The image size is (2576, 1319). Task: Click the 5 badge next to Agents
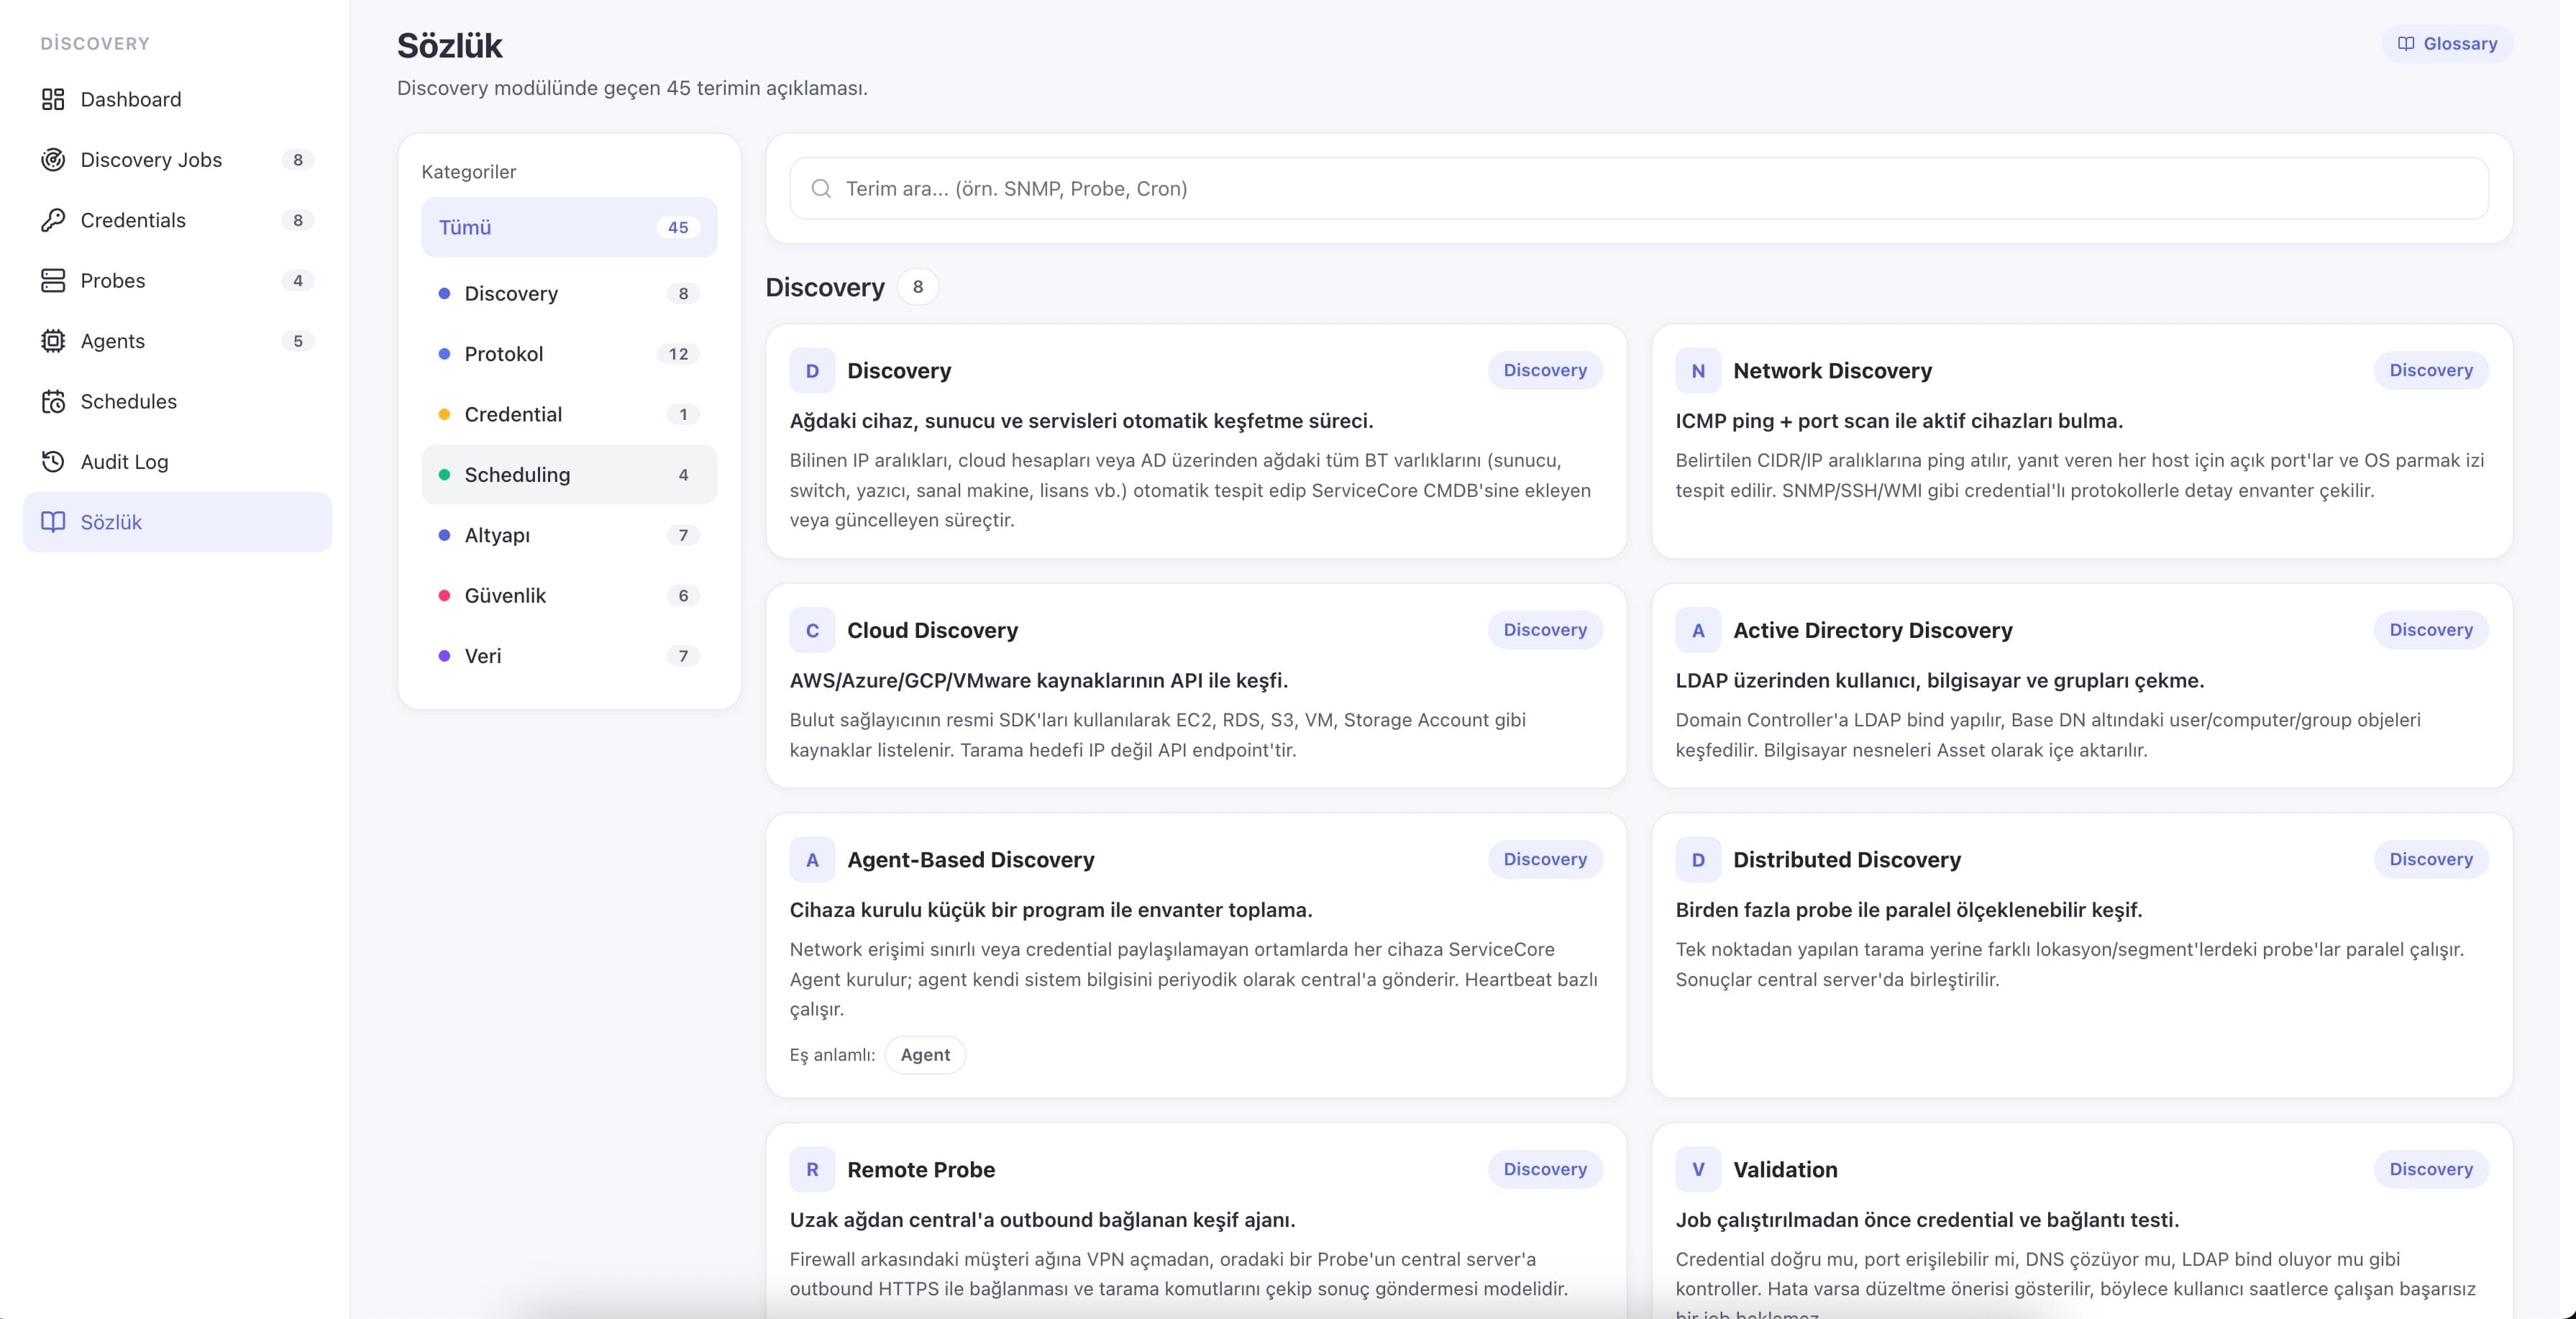point(297,341)
